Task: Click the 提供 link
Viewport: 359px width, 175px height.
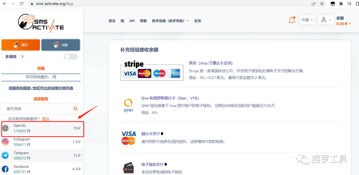Action: coord(46,119)
